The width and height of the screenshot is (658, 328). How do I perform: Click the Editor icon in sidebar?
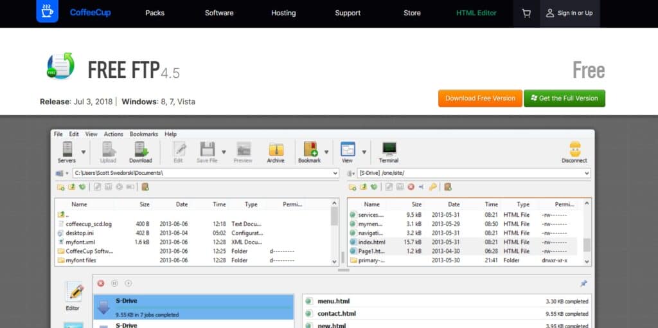(74, 295)
